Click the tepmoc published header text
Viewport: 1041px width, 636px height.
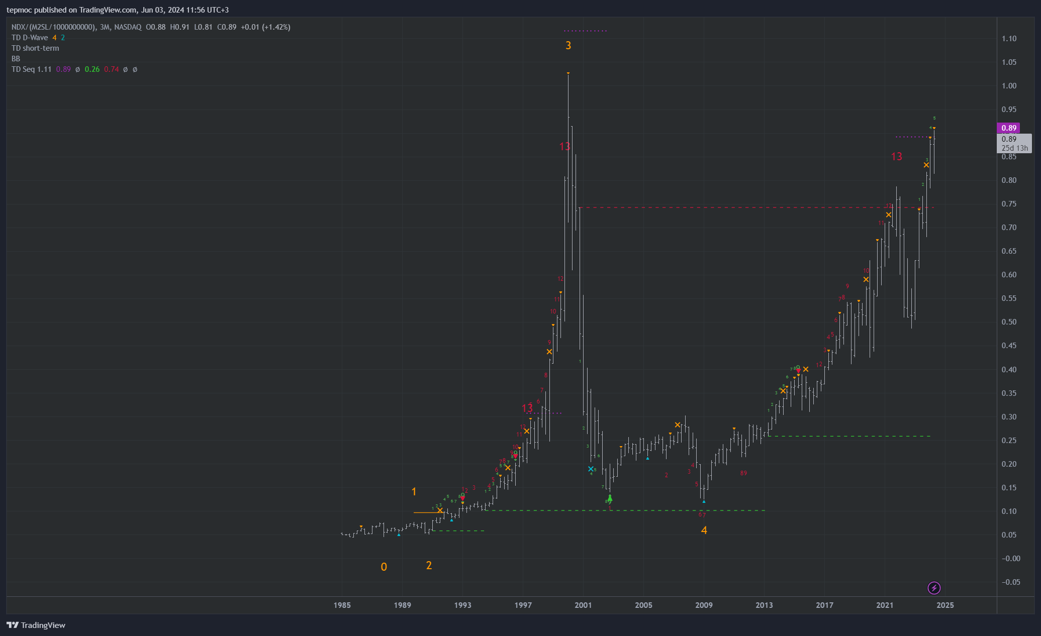point(117,10)
